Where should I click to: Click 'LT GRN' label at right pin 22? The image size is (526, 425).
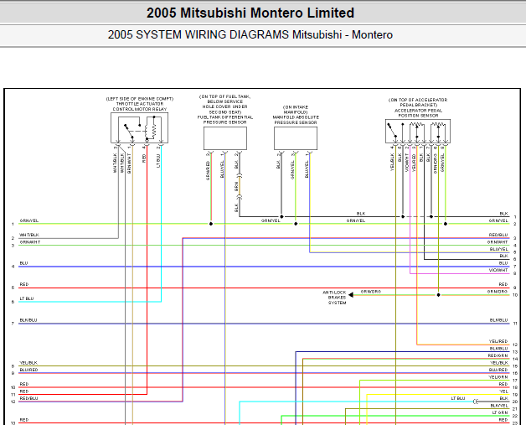pyautogui.click(x=500, y=412)
